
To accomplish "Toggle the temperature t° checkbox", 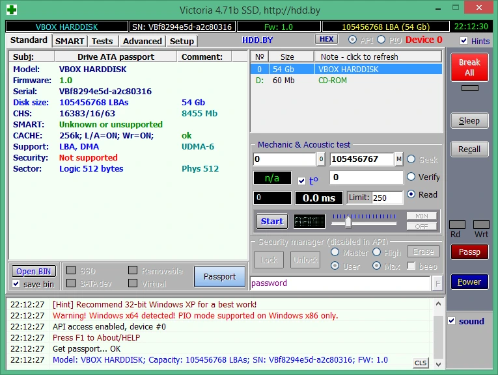I will (301, 181).
